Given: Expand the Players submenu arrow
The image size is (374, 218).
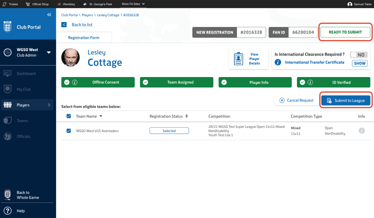Looking at the screenshot, I should click(49, 105).
